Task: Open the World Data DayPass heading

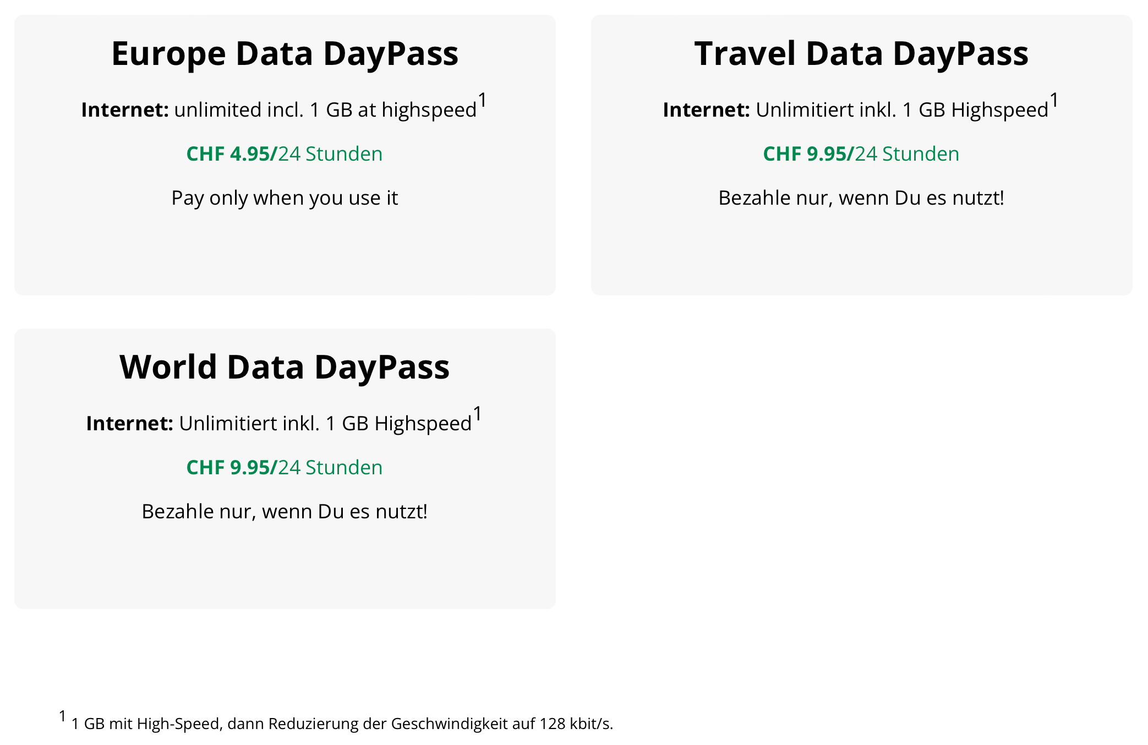Action: tap(285, 367)
